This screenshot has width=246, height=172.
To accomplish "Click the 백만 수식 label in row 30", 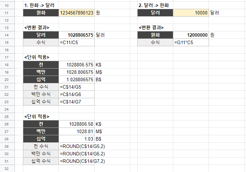I will point(41,154).
